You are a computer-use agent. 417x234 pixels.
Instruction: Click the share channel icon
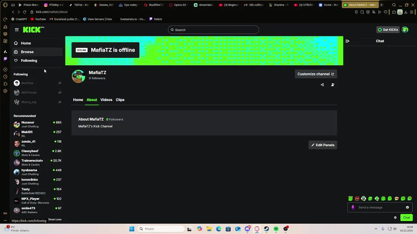click(322, 85)
